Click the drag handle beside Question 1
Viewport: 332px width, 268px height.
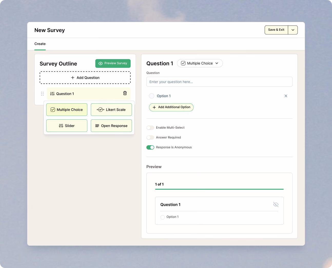click(42, 94)
